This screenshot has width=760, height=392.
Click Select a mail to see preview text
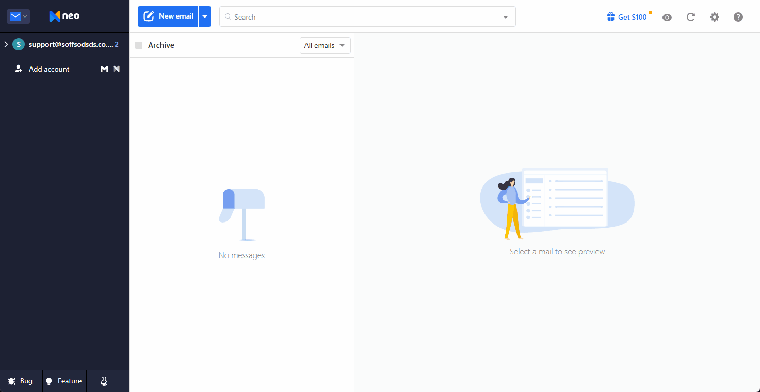(557, 252)
